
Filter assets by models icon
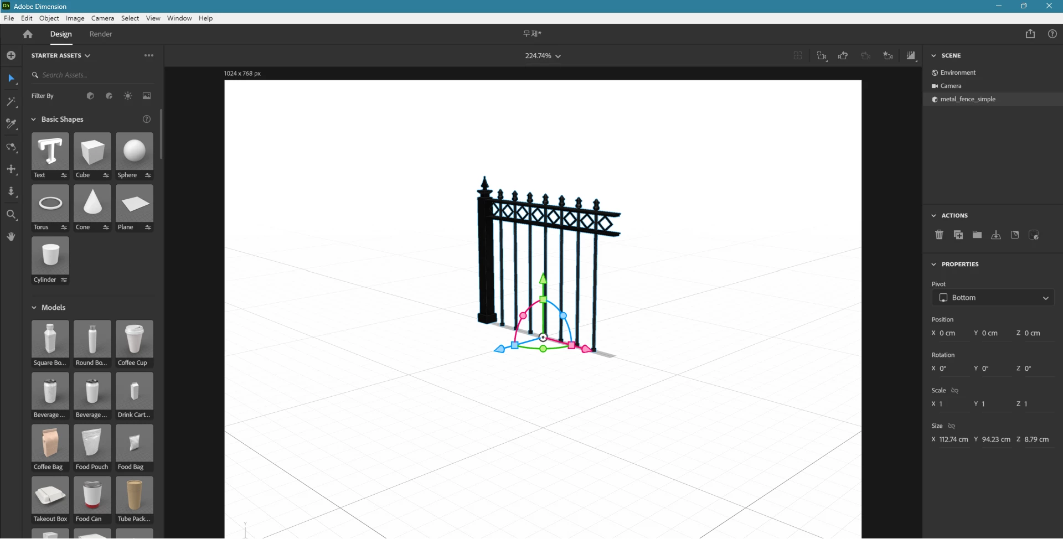(90, 96)
